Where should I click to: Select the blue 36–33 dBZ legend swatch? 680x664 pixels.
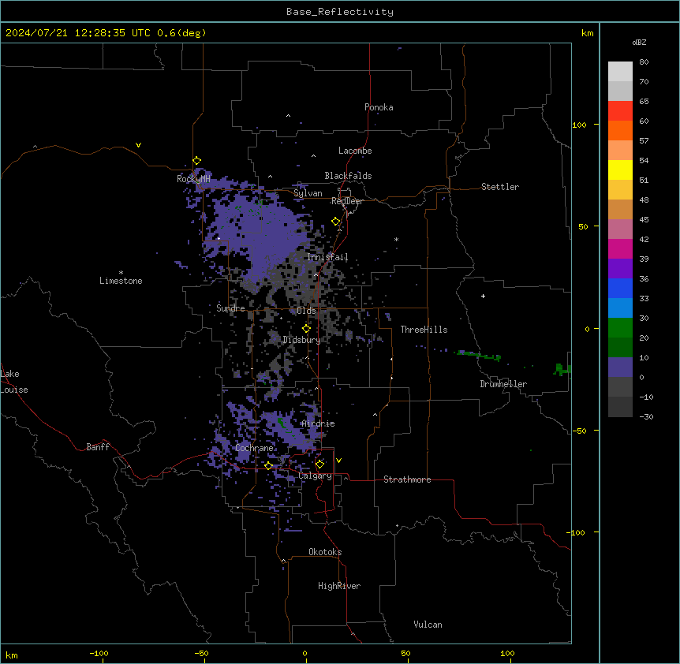[620, 288]
